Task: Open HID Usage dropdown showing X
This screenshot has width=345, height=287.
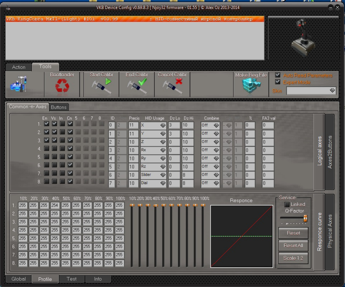Action: [x=153, y=126]
